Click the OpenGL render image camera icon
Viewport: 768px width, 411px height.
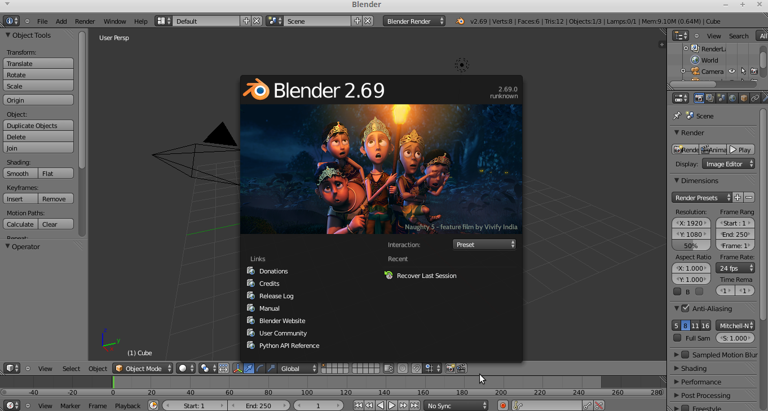click(450, 368)
